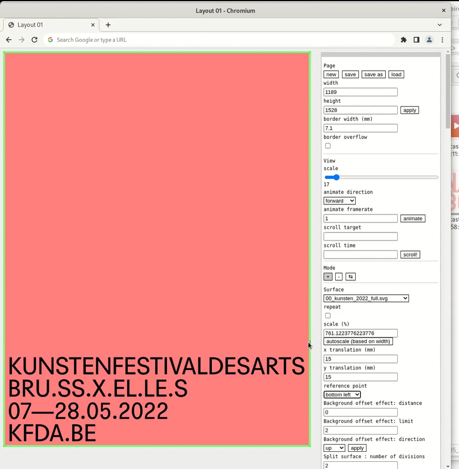This screenshot has width=459, height=469.
Task: Select the minus mode button
Action: pyautogui.click(x=339, y=277)
